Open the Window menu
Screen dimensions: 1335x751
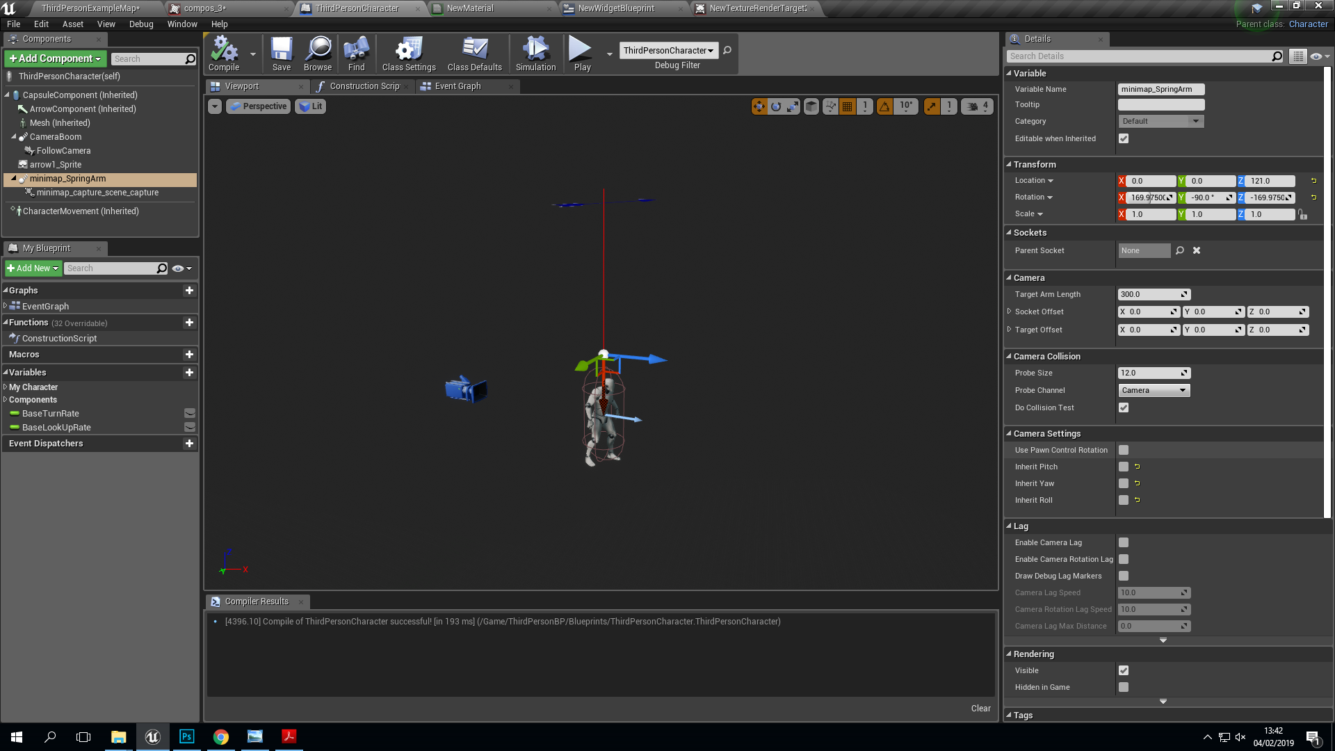(182, 24)
